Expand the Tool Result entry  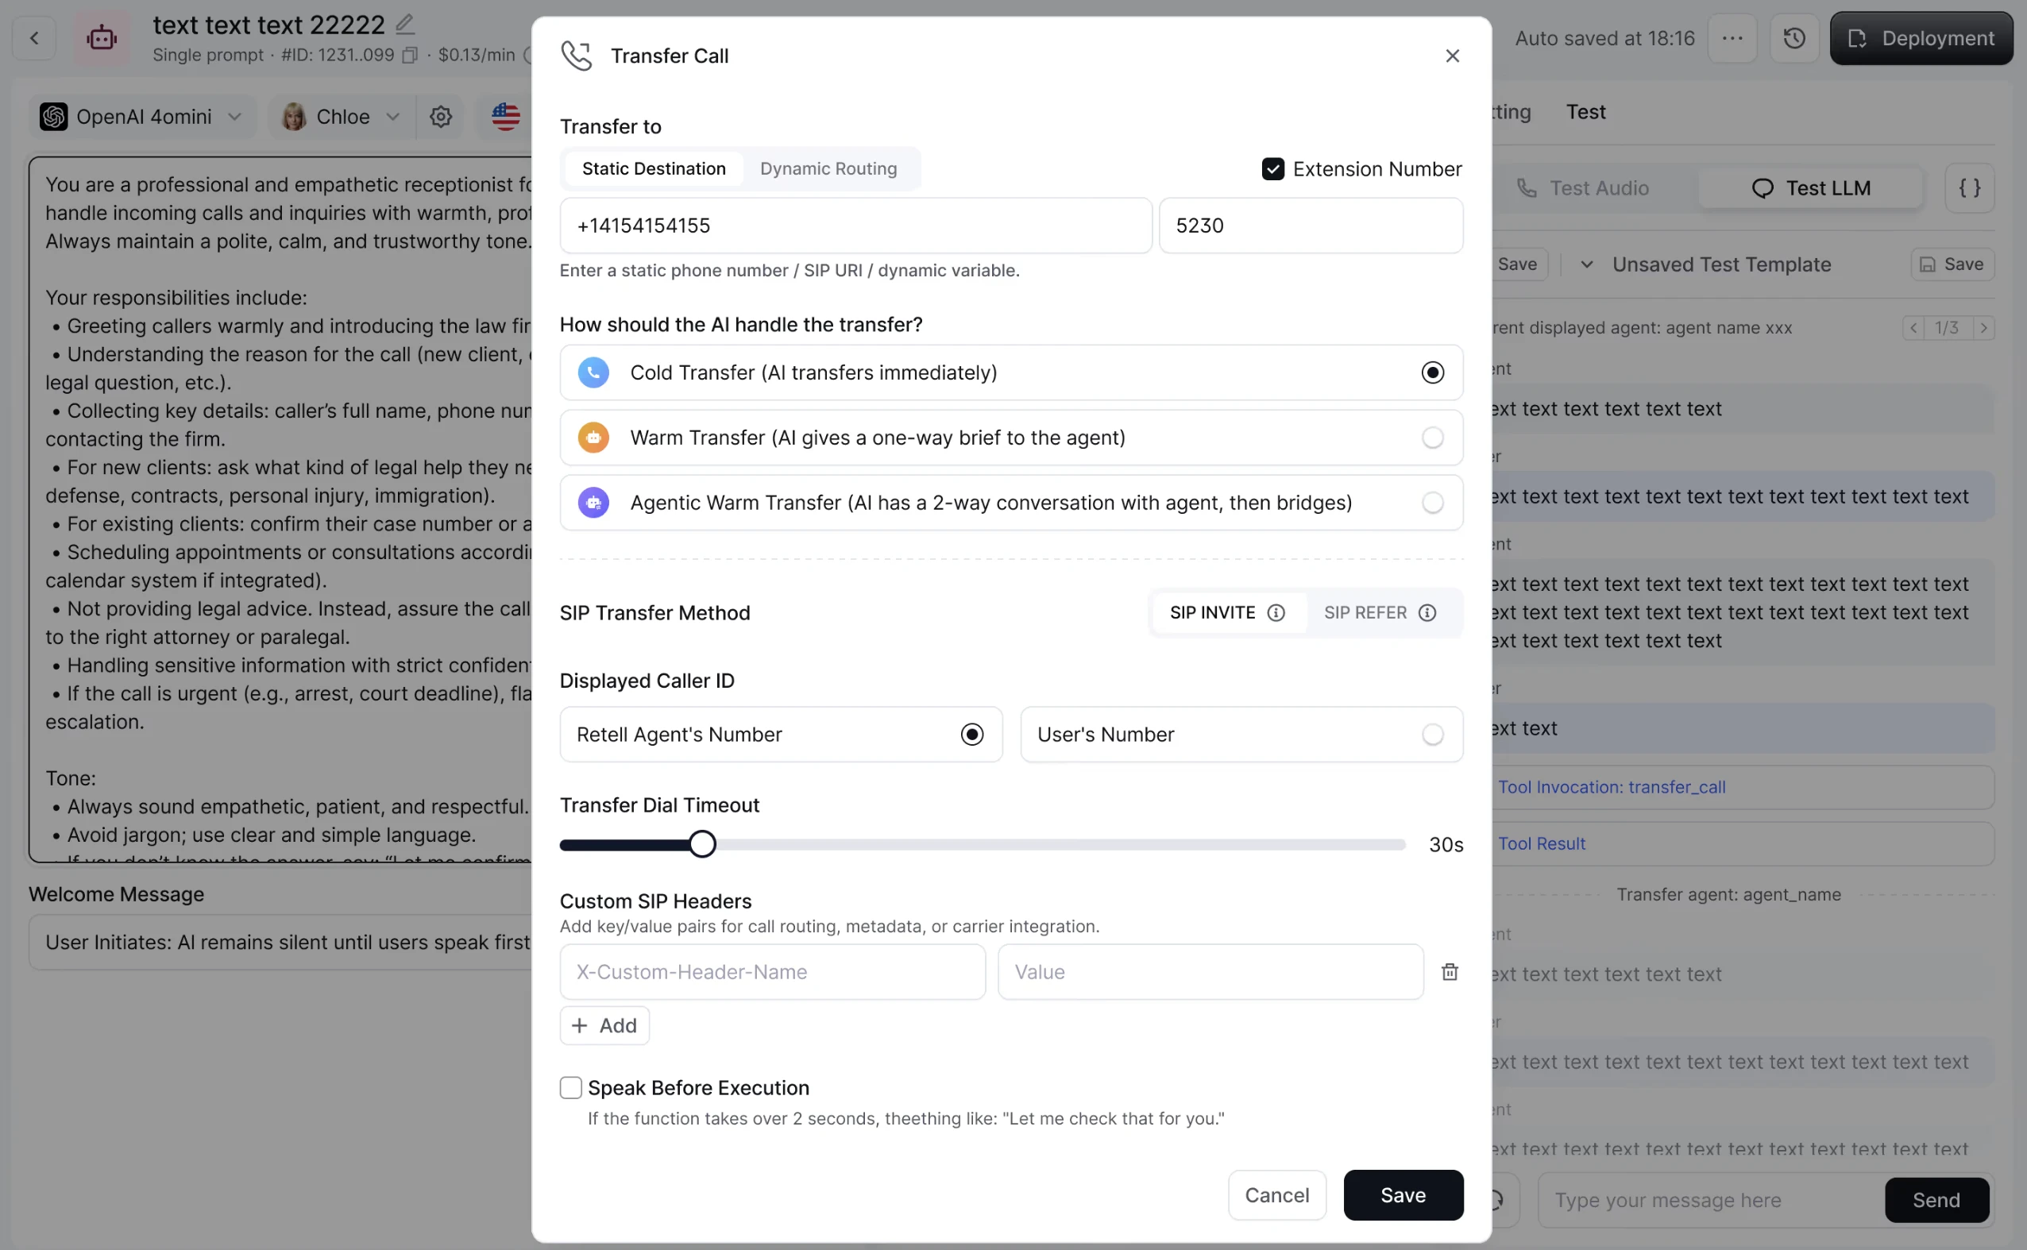point(1743,843)
